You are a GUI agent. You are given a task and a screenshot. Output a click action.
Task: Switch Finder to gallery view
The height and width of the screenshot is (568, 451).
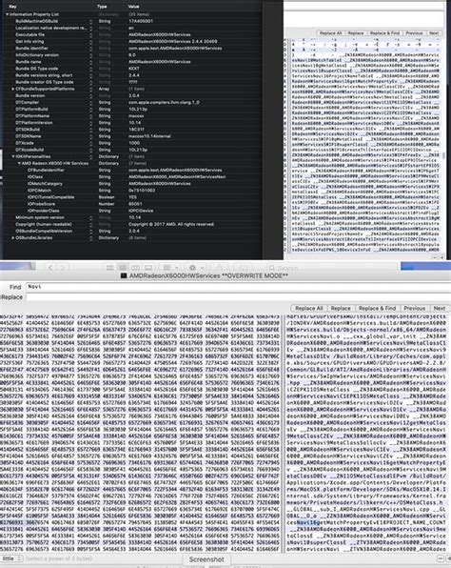coord(148,268)
